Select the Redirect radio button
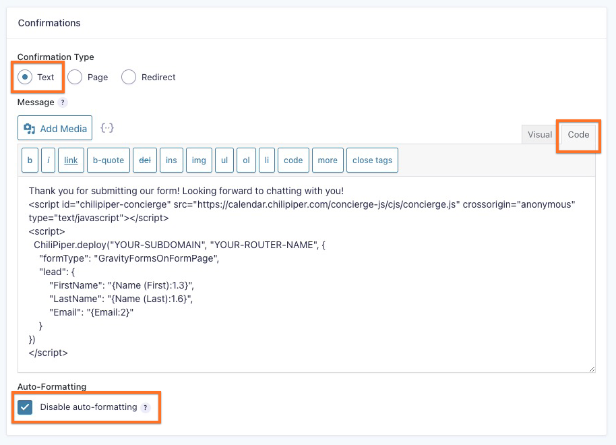 click(129, 77)
